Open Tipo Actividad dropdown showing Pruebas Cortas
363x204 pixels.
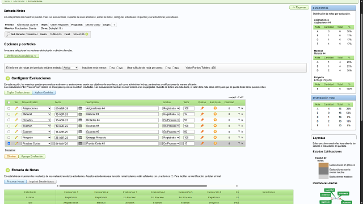(36, 143)
